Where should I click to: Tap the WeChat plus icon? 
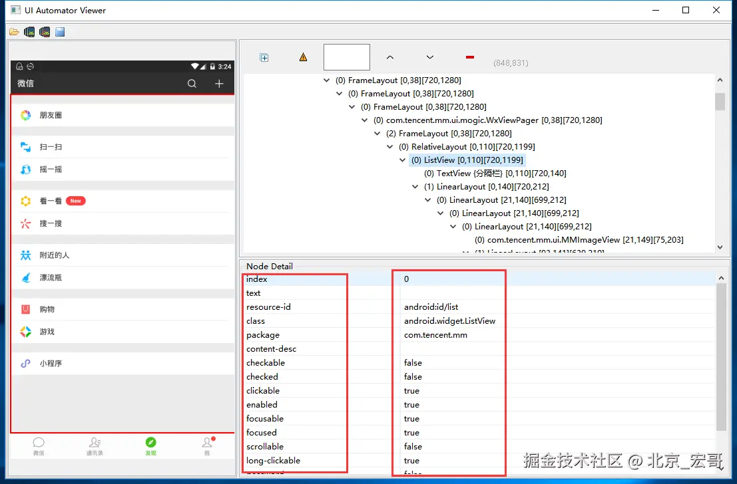219,84
